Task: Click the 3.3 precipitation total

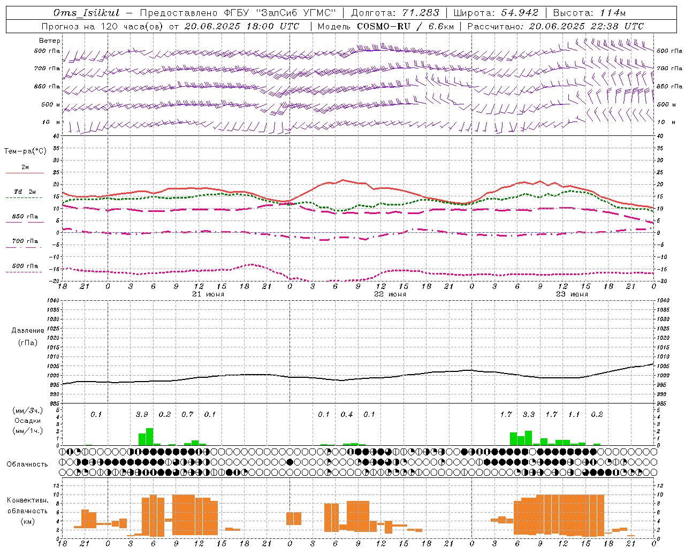Action: click(x=529, y=415)
